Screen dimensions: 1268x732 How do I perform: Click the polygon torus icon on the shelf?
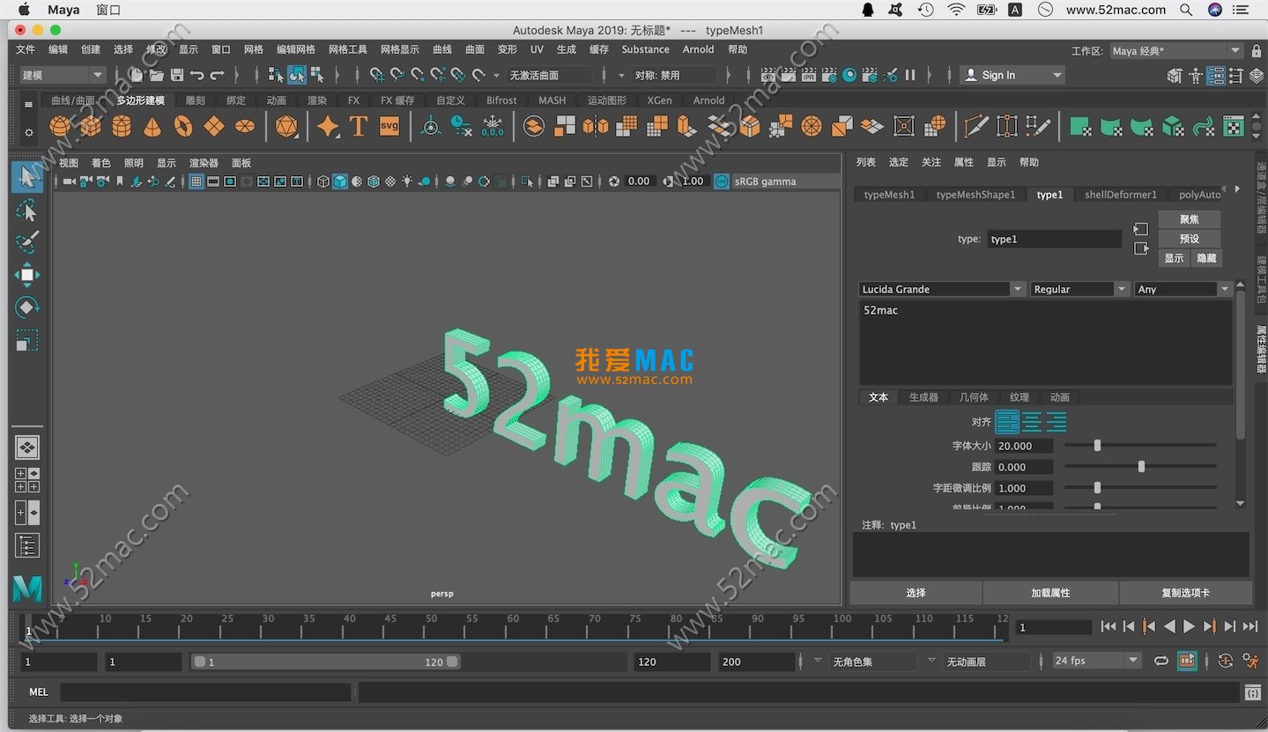point(183,126)
